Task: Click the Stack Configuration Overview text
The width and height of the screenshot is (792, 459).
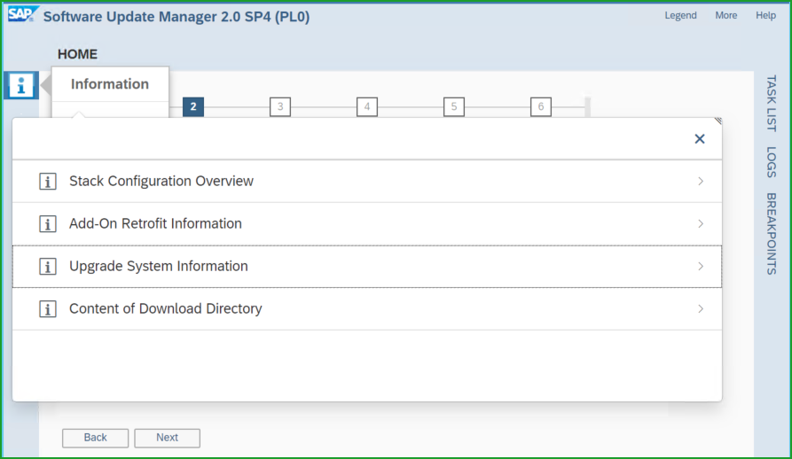Action: tap(161, 181)
